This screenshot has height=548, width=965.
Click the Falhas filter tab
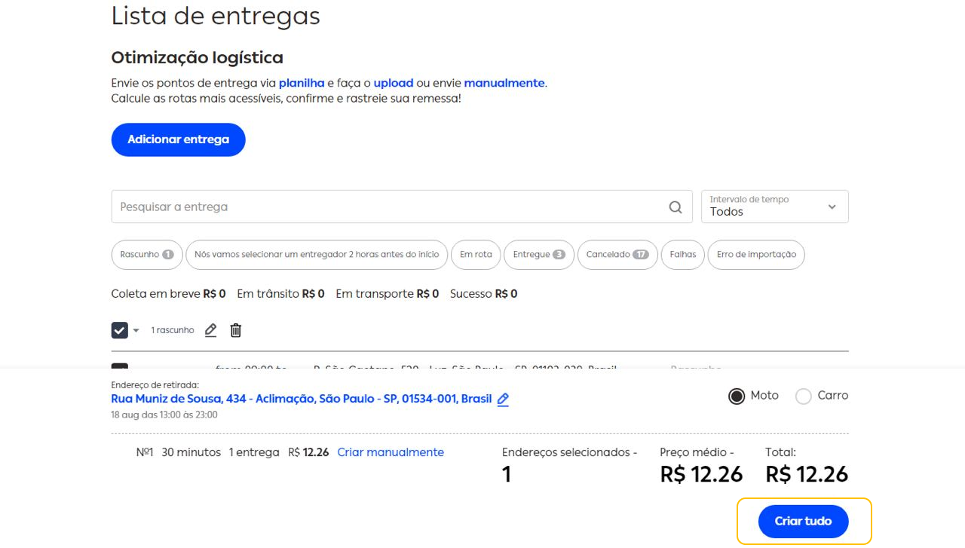coord(682,255)
